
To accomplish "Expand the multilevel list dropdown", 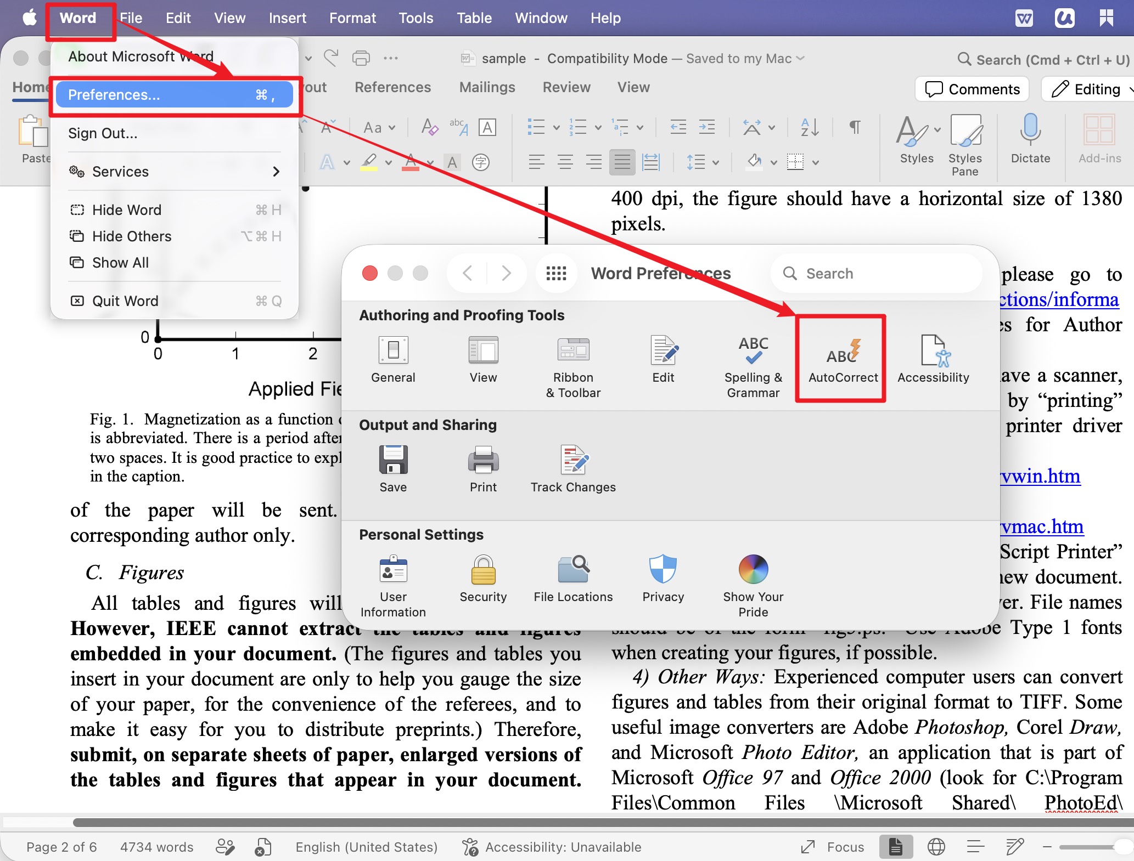I will click(x=640, y=128).
